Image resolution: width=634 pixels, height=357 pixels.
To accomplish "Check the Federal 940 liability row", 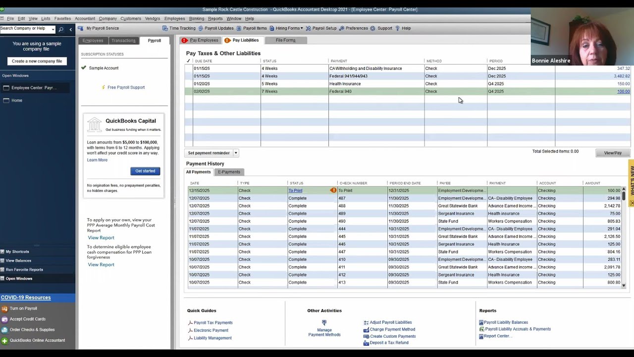I will pyautogui.click(x=188, y=91).
